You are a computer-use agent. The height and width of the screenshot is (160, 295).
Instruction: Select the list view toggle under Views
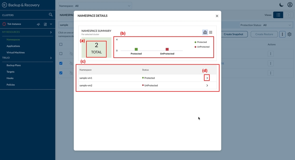278,15
